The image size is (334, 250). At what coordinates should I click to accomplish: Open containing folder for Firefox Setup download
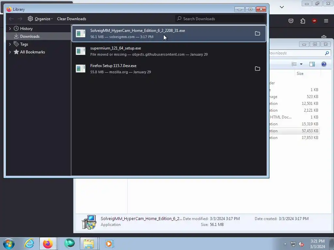[x=257, y=68]
